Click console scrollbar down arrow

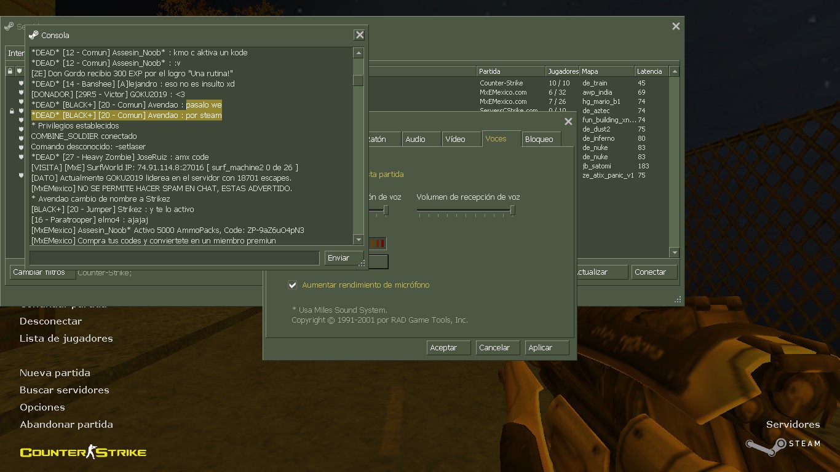pyautogui.click(x=359, y=239)
